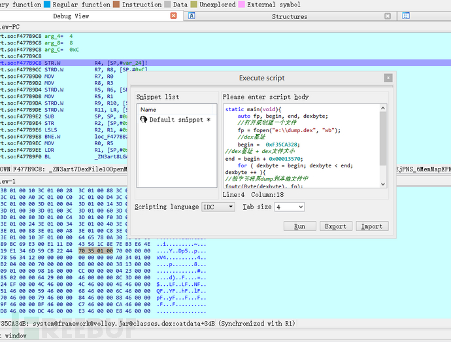Click the Export button
This screenshot has height=344, width=451.
[x=335, y=226]
